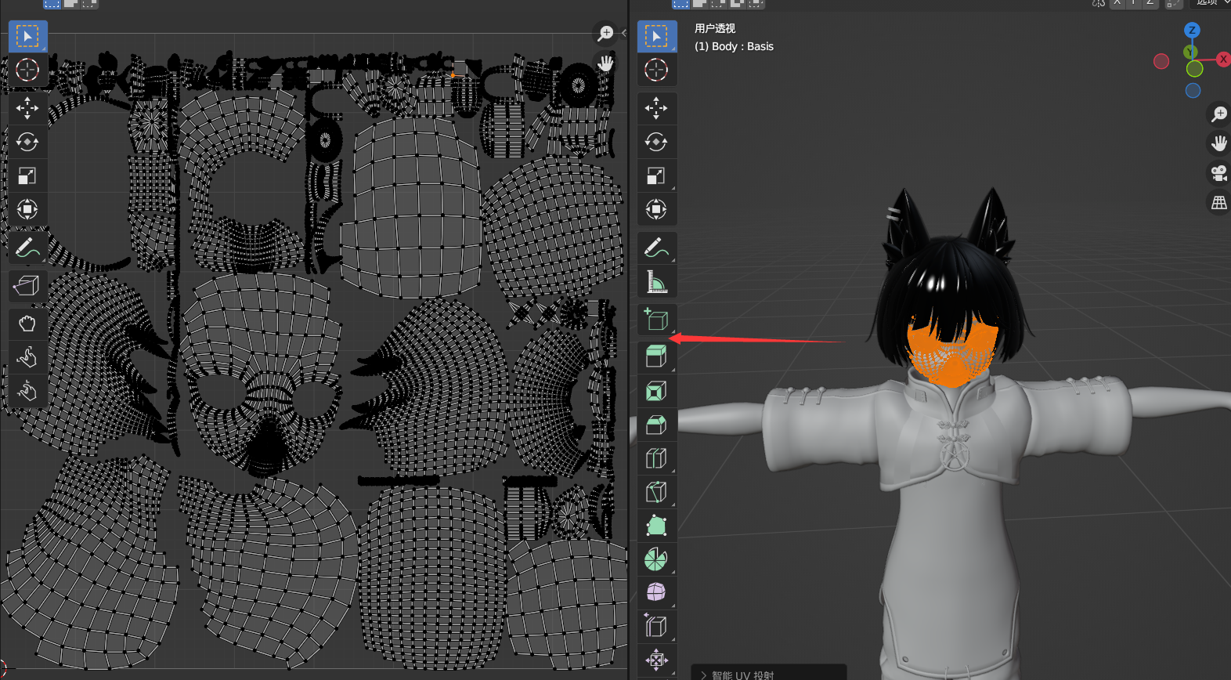Choose the Scale tool in UV editor
Screen dimensions: 1231x680
[27, 175]
